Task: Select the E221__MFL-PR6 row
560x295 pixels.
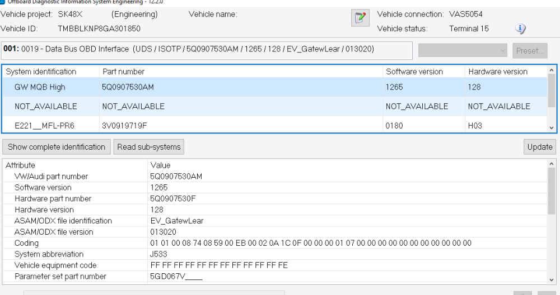Action: click(274, 125)
